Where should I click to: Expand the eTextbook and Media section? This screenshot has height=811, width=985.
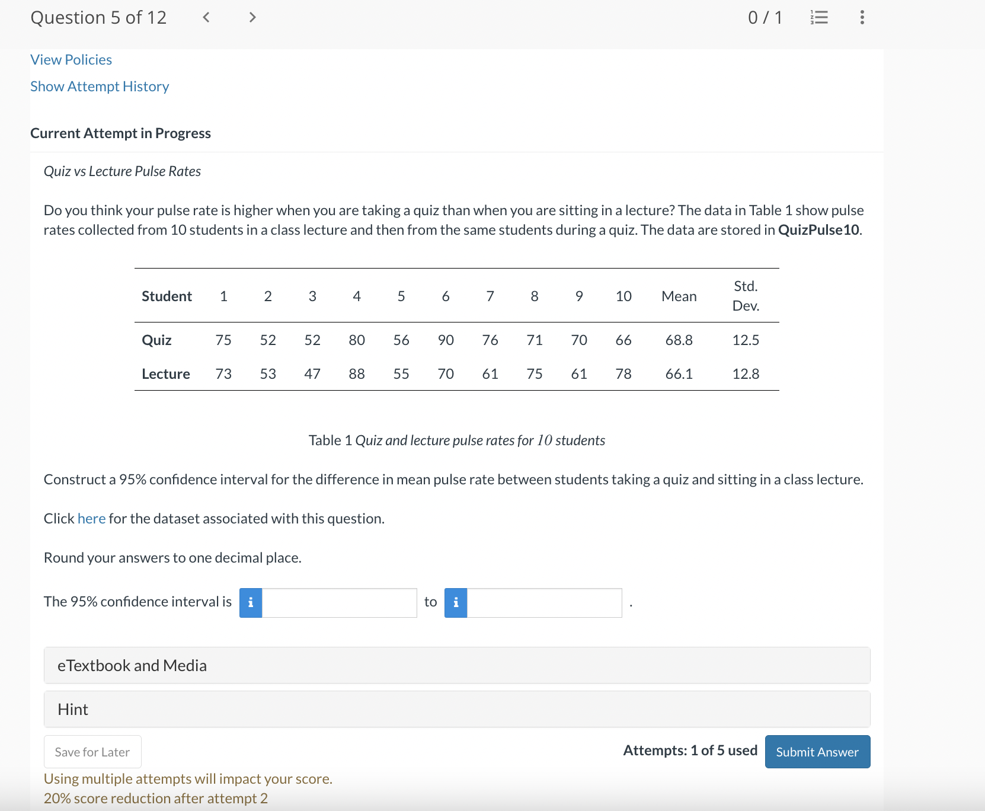coord(132,665)
